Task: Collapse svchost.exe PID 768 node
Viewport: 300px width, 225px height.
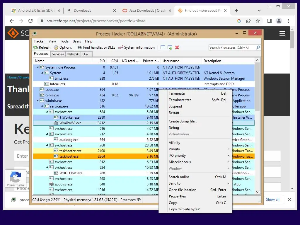Action: 47,145
